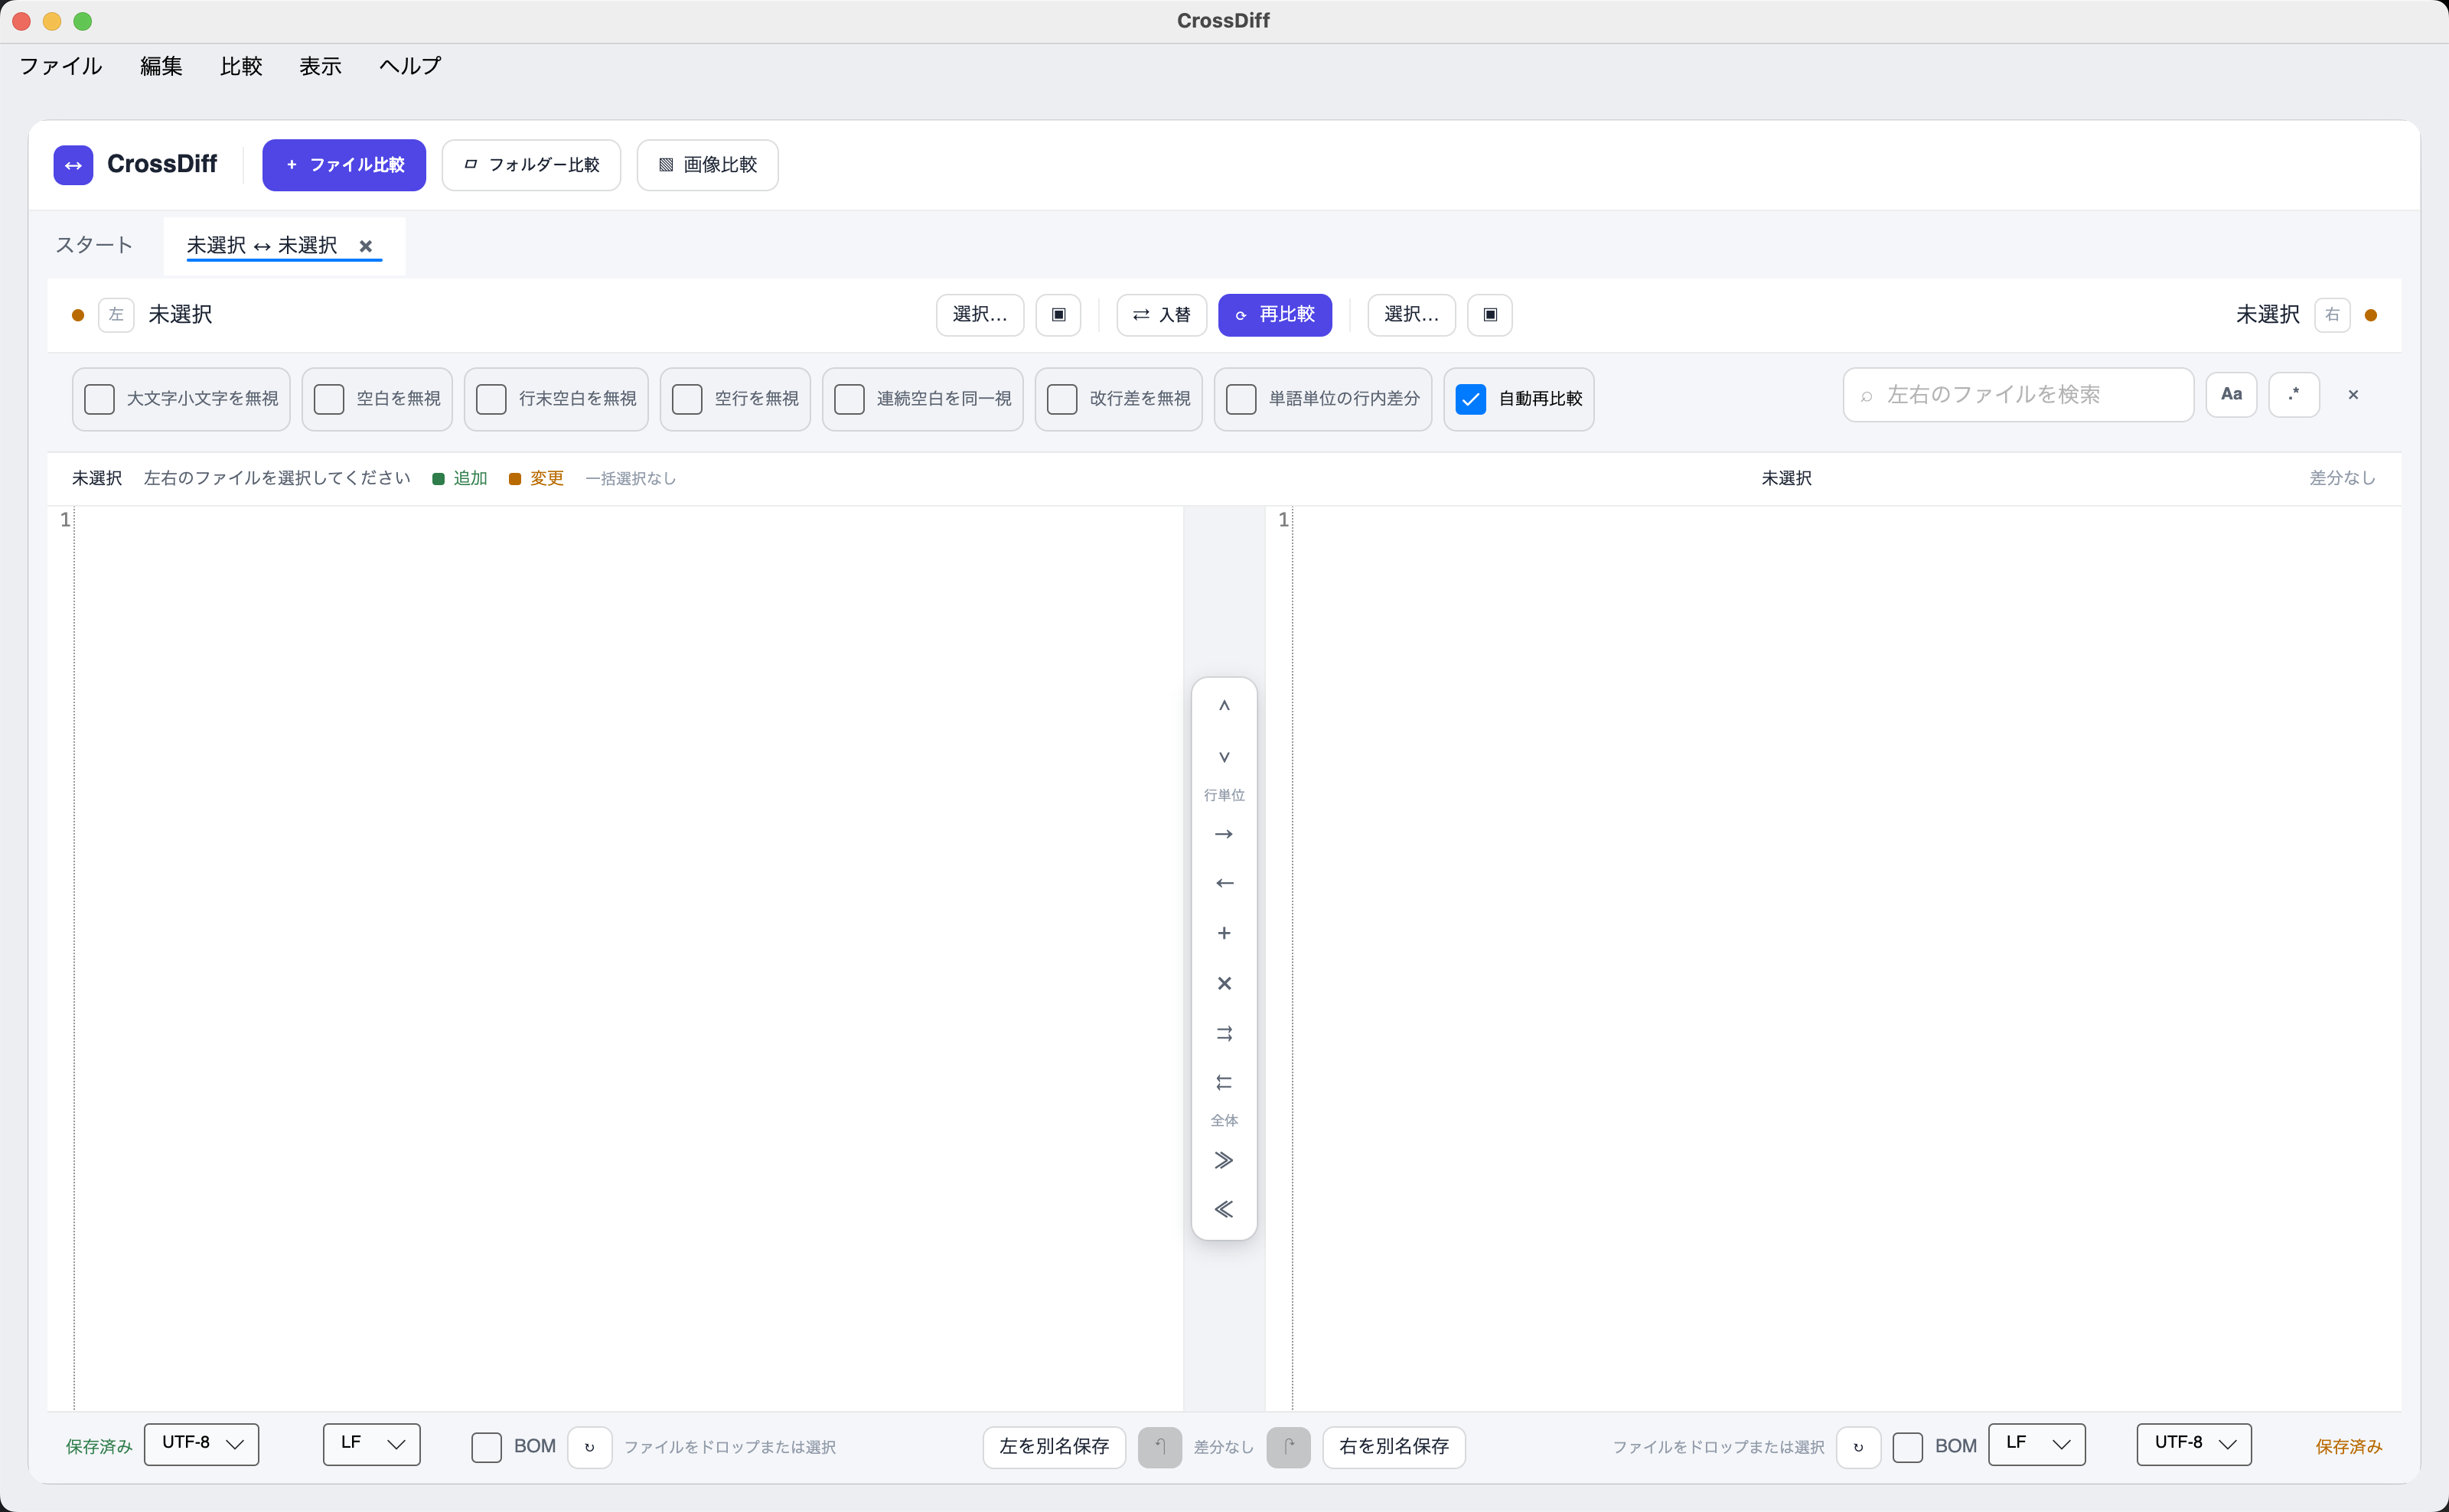Click the right 選択... button
Image resolution: width=2449 pixels, height=1512 pixels.
[1411, 315]
